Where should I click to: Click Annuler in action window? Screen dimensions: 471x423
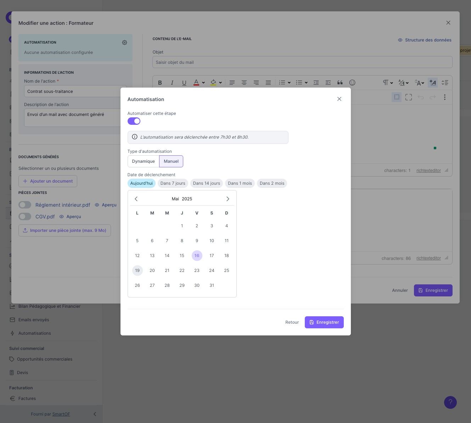pos(400,290)
